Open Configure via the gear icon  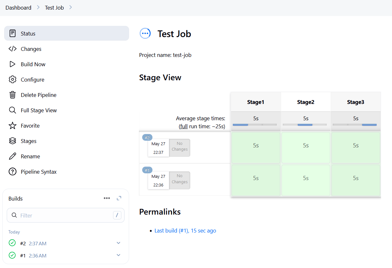click(x=12, y=80)
